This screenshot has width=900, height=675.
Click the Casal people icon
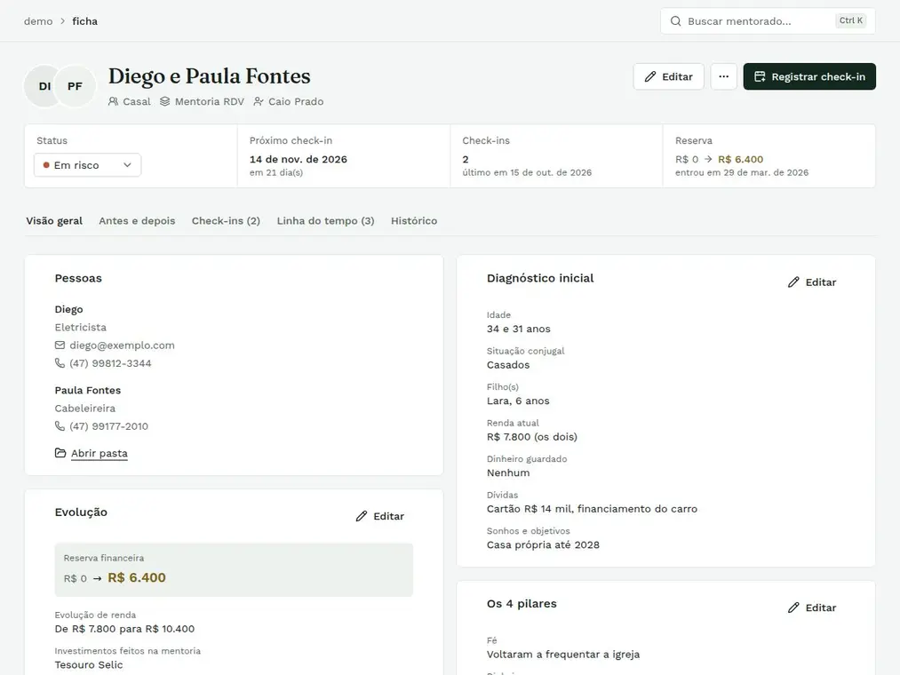coord(113,101)
